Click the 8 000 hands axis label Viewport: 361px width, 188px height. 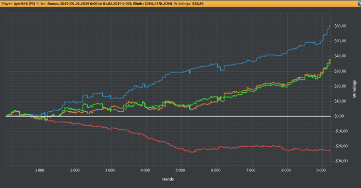pos(286,170)
